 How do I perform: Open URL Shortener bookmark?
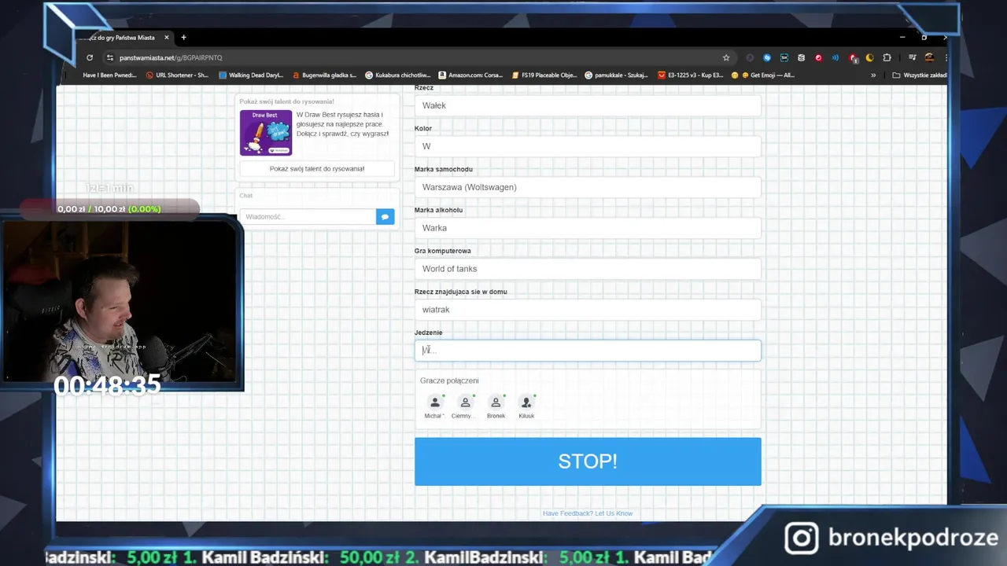pyautogui.click(x=177, y=75)
